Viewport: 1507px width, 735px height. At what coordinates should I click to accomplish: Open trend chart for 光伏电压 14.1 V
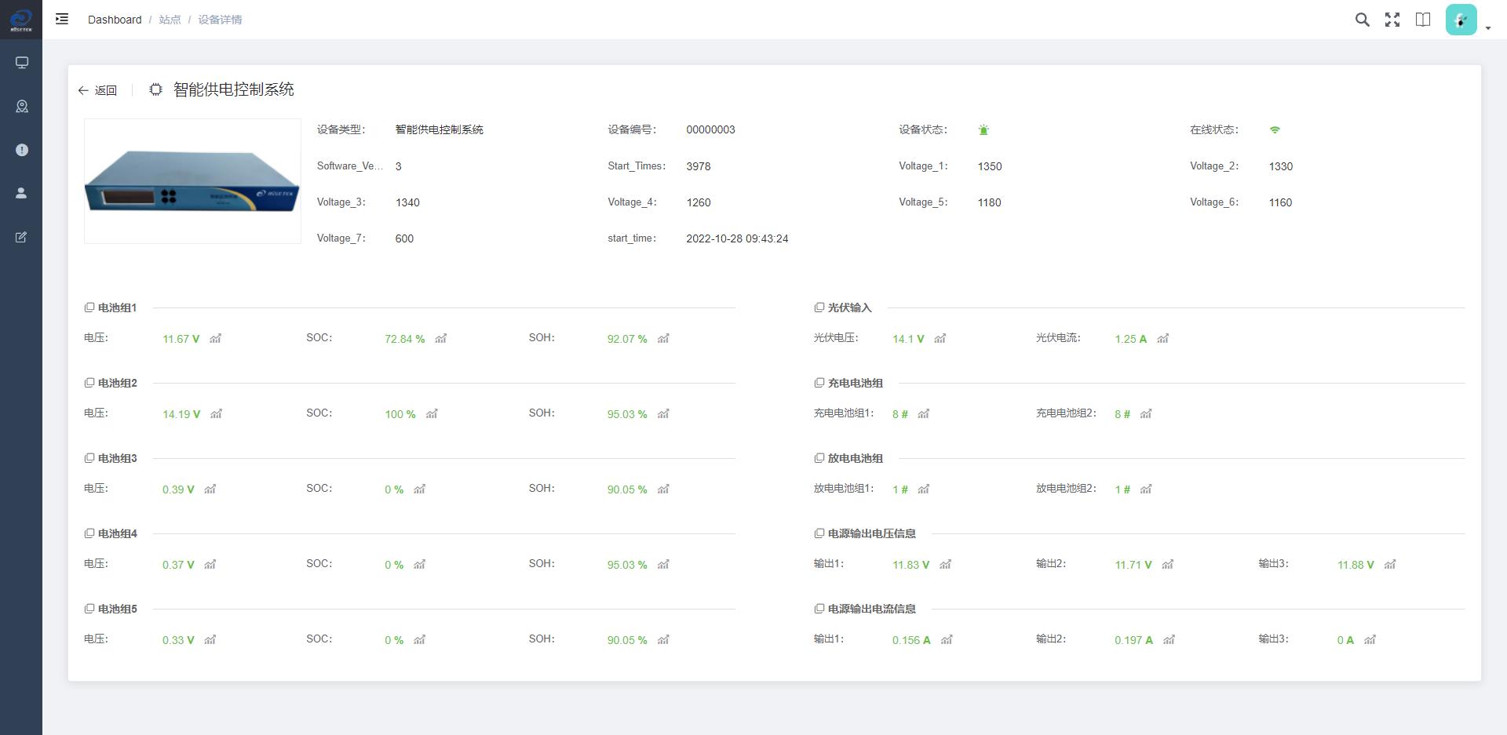click(940, 339)
